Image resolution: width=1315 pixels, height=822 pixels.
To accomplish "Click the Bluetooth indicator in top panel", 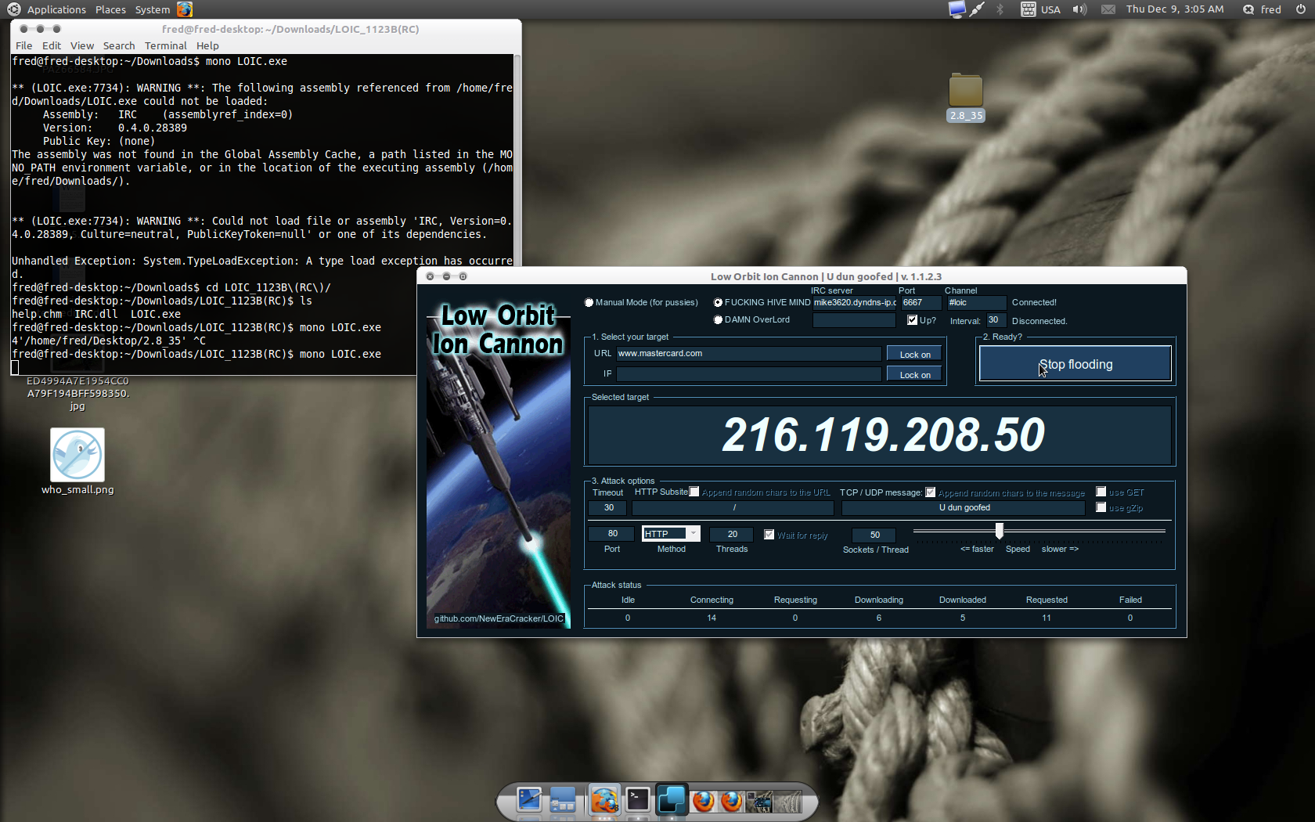I will pos(1000,9).
